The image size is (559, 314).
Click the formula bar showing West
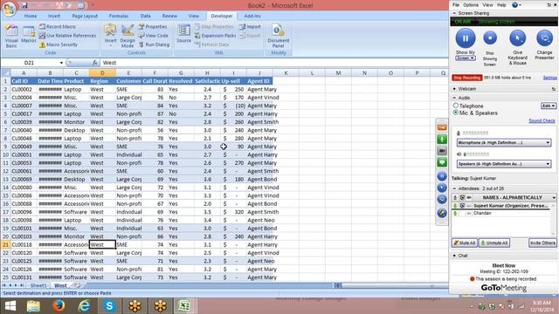(274, 63)
